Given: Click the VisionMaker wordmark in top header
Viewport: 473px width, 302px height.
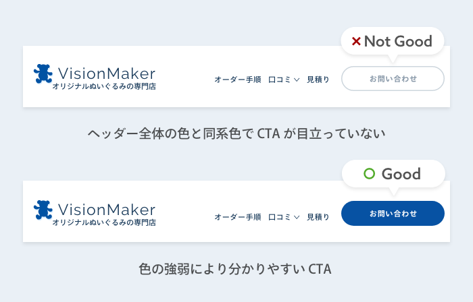Looking at the screenshot, I should click(x=107, y=73).
